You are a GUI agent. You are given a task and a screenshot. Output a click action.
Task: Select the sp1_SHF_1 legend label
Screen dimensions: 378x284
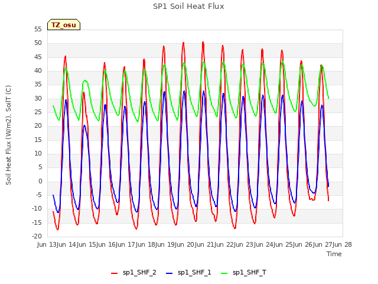(x=194, y=273)
